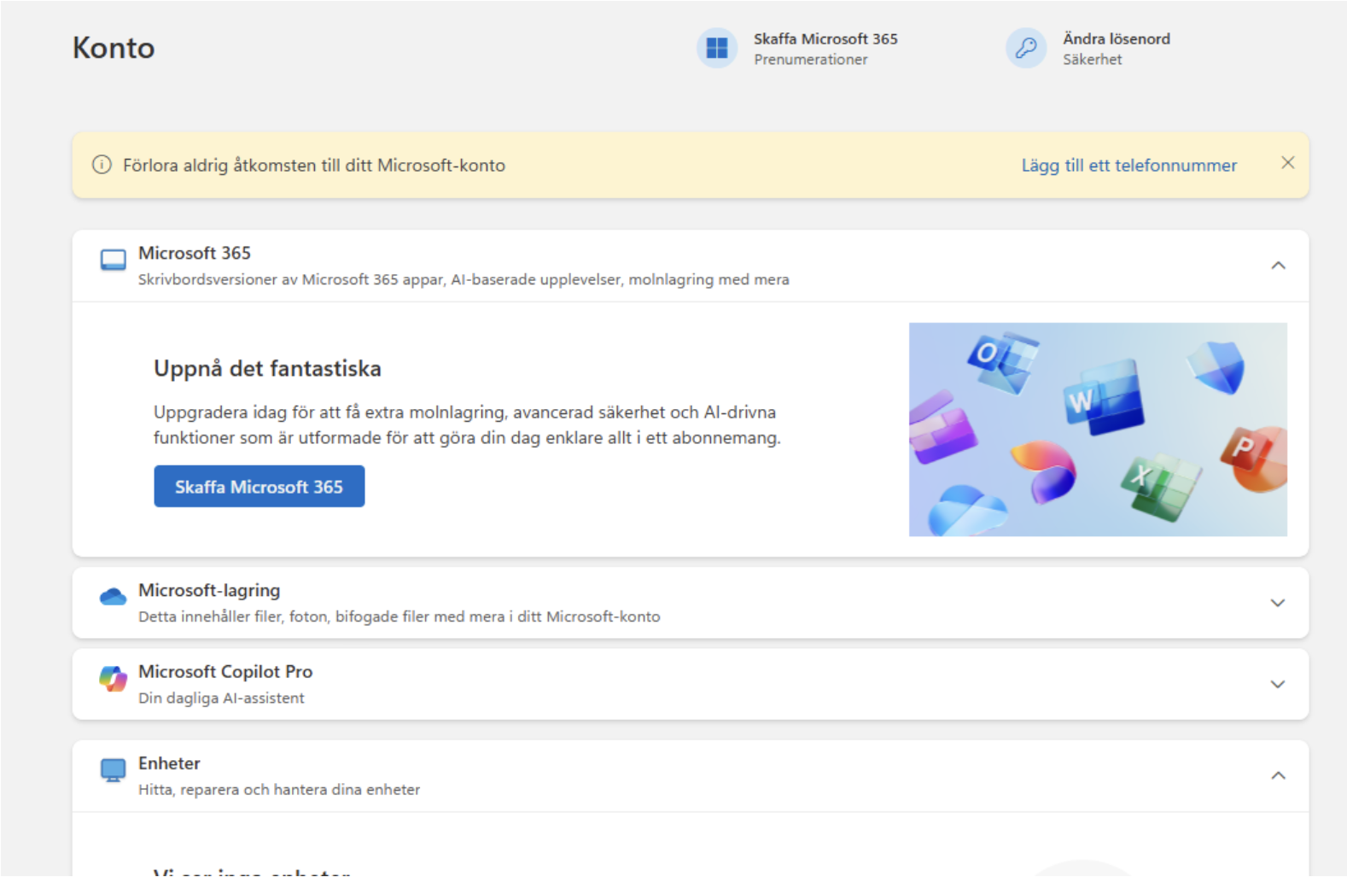Collapse the Enheter section chevron
1347x883 pixels.
pyautogui.click(x=1278, y=775)
